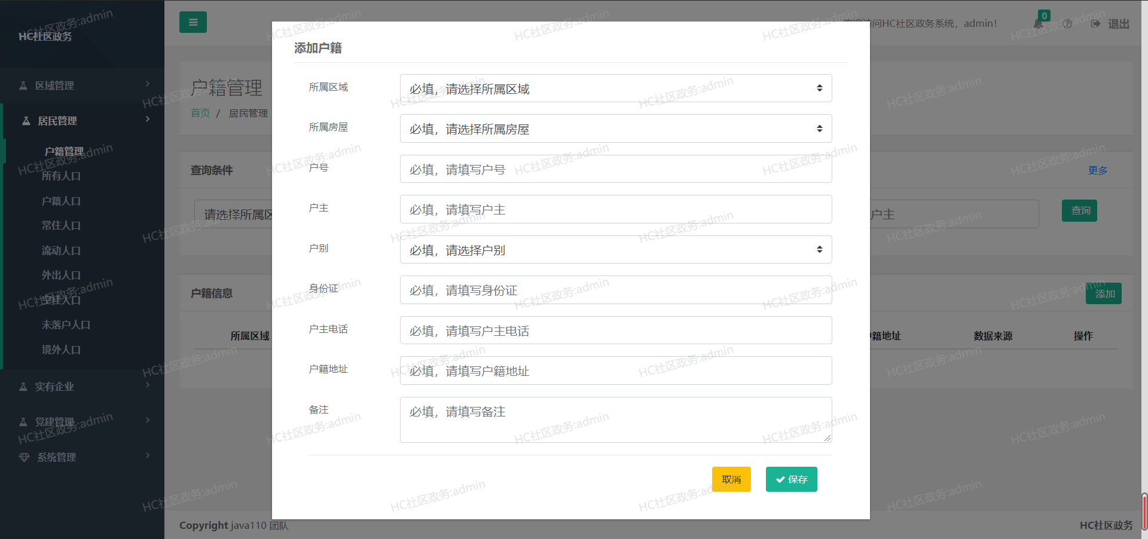Open 户籍管理 menu item
Viewport: 1148px width, 539px height.
tap(64, 151)
